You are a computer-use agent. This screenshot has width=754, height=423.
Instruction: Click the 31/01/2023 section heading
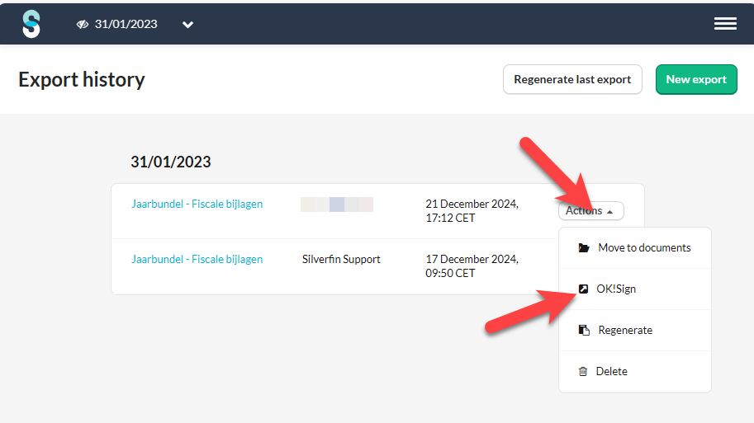point(171,162)
